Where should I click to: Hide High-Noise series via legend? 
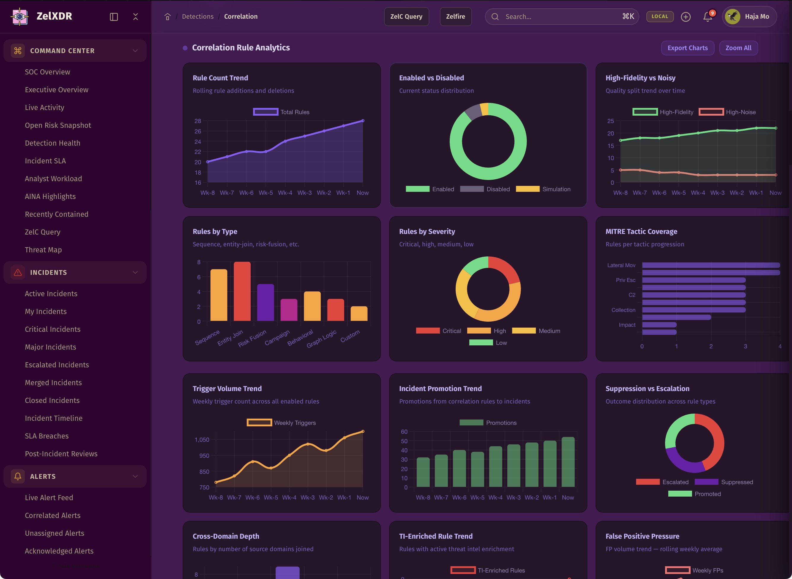coord(711,112)
